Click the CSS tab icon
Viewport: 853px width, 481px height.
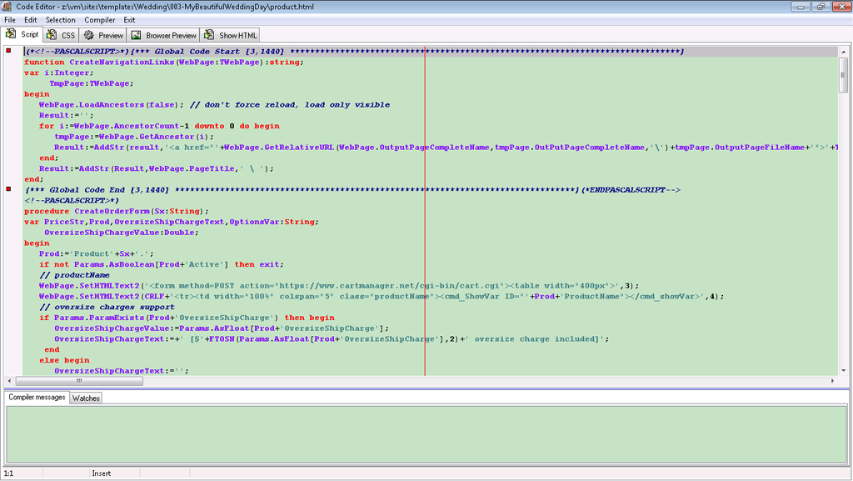52,35
